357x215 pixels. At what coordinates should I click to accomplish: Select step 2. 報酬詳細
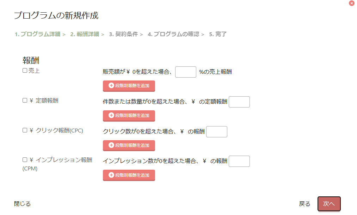coord(84,34)
